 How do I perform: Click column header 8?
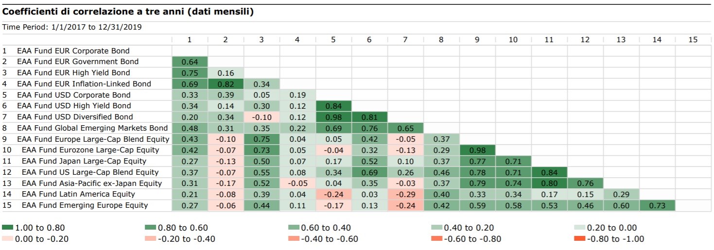point(441,40)
